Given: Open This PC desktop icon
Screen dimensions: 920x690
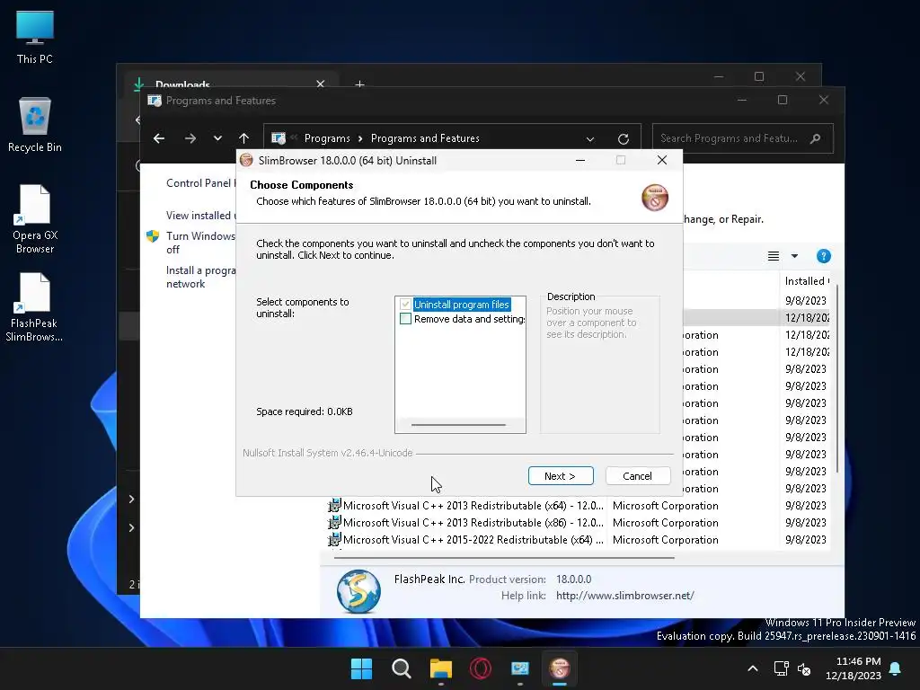Looking at the screenshot, I should point(35,38).
